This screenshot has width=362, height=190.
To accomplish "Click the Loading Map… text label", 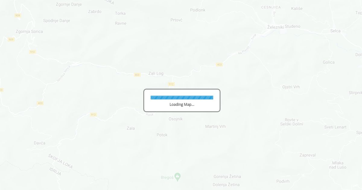I will click(x=182, y=105).
